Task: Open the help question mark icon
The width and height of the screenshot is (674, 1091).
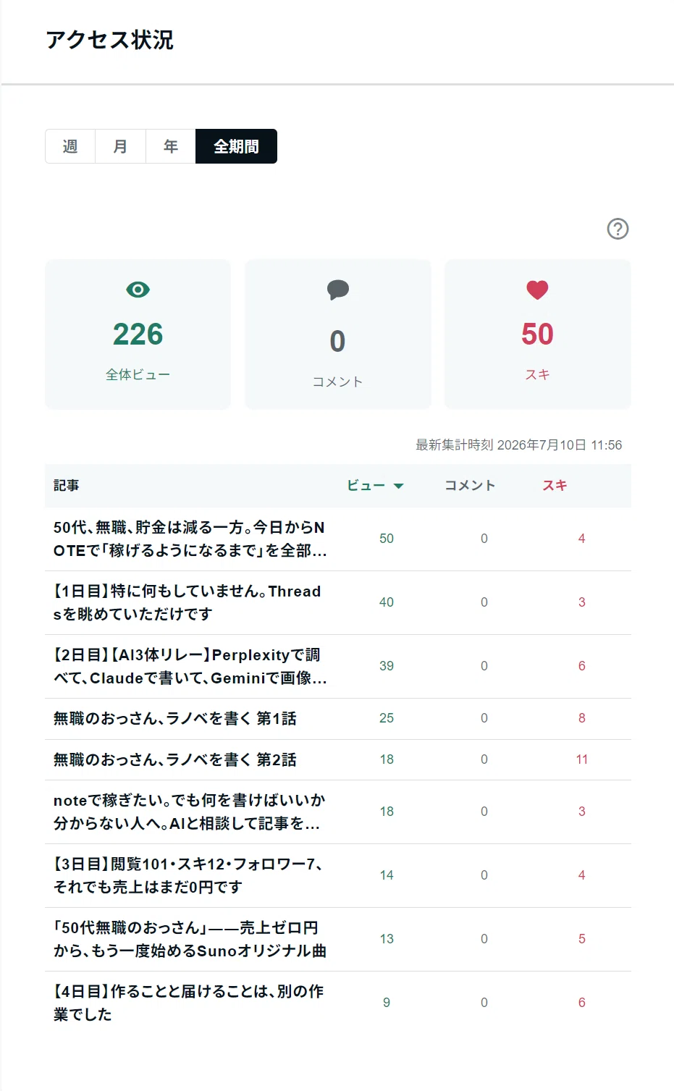Action: click(618, 229)
